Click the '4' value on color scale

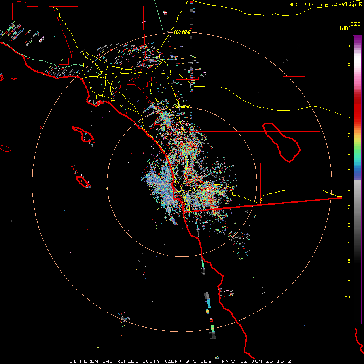click(349, 99)
